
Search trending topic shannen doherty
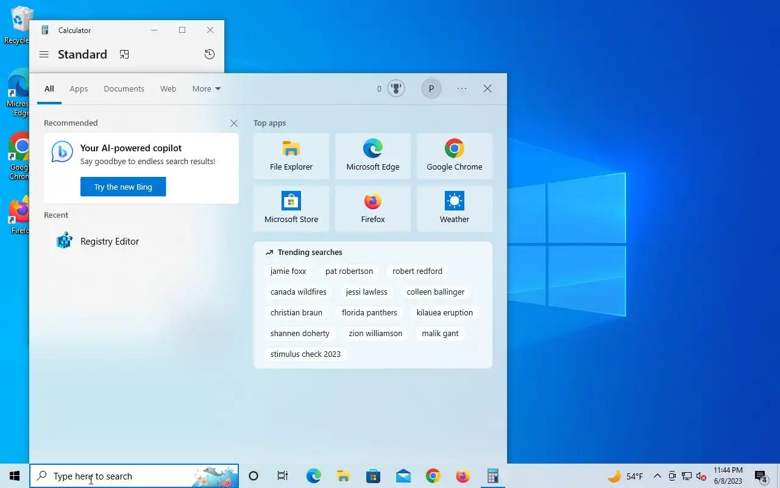click(300, 333)
